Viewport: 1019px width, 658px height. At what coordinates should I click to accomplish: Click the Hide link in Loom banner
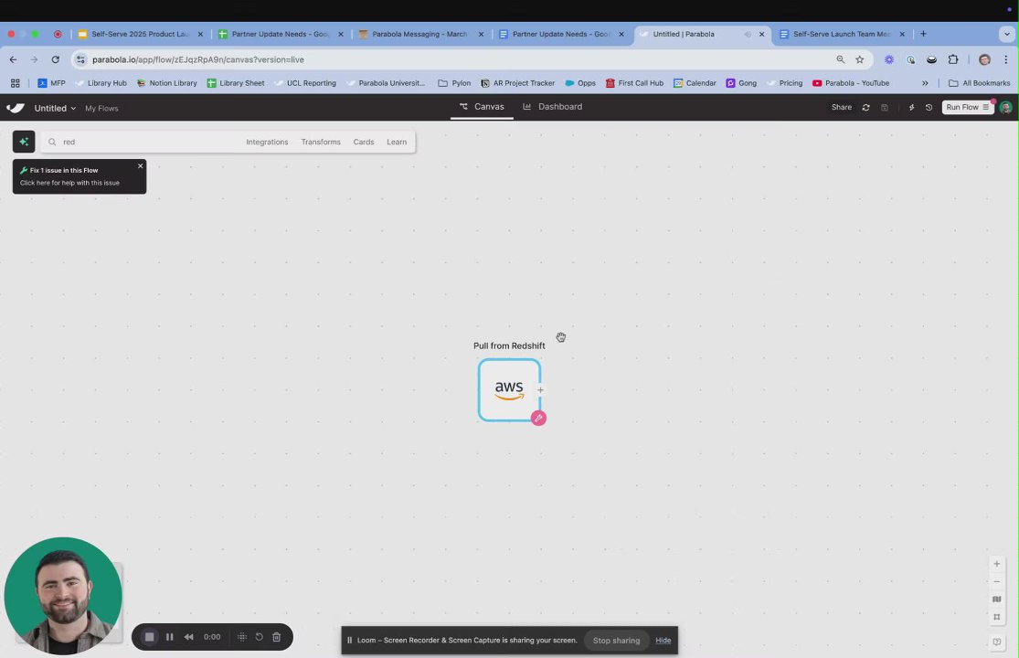click(x=663, y=641)
